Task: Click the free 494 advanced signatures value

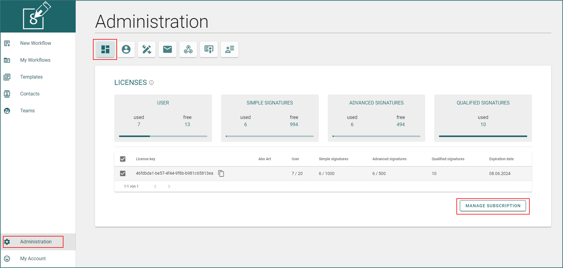Action: [x=401, y=125]
